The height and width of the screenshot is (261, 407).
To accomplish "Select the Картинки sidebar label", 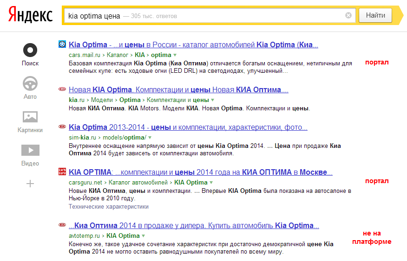I will click(30, 130).
